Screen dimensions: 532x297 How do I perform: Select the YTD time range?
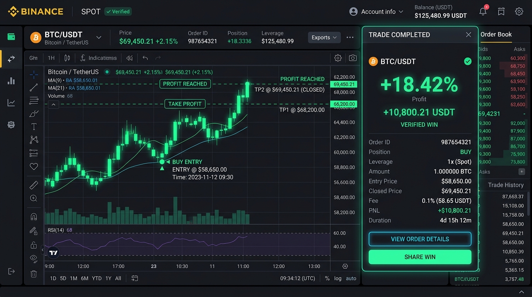point(97,278)
